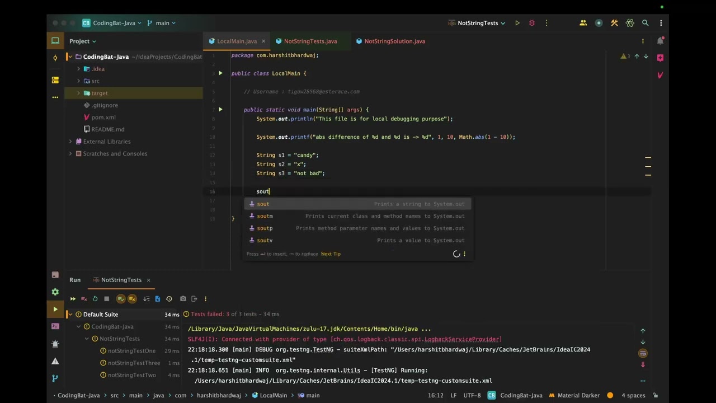Click the Next Tip link

(331, 254)
